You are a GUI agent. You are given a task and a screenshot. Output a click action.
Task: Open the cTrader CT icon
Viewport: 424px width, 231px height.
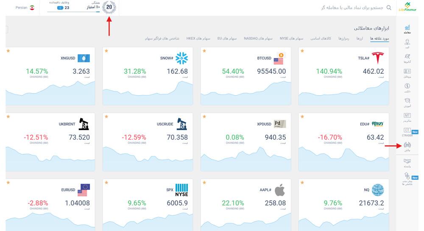point(407,132)
